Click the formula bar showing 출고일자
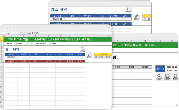This screenshot has width=179, height=110. click(71, 33)
